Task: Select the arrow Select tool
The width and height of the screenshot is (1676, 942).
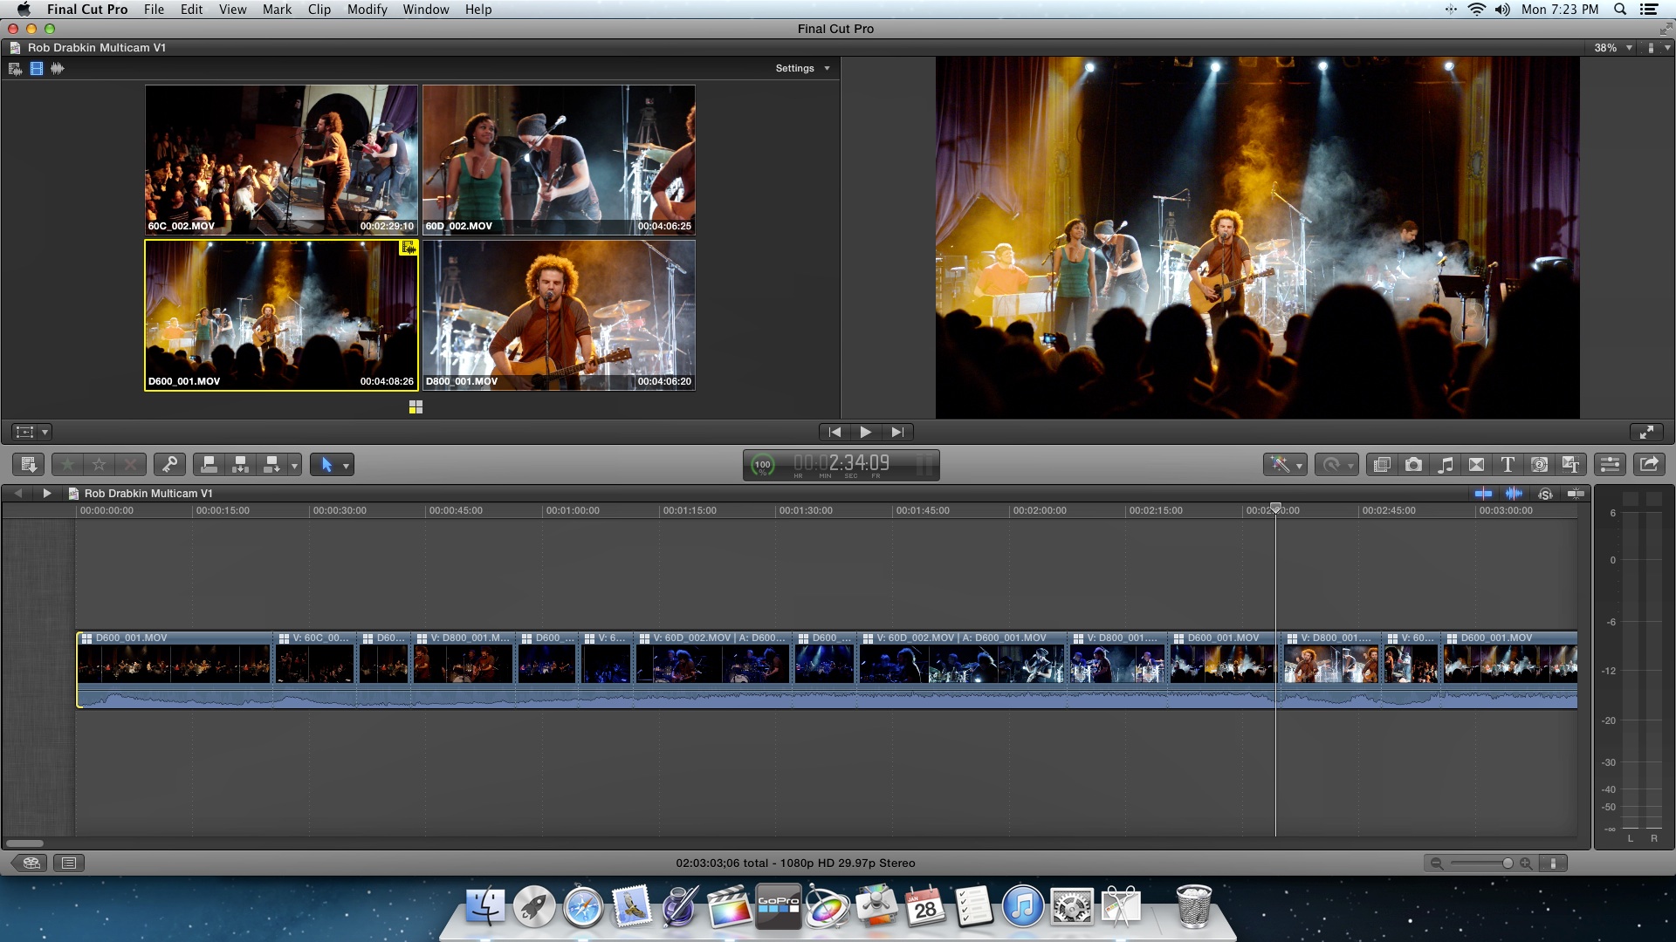Action: (x=326, y=465)
